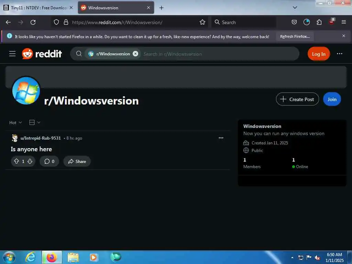Click the Reddit search magnifier icon

(x=79, y=54)
